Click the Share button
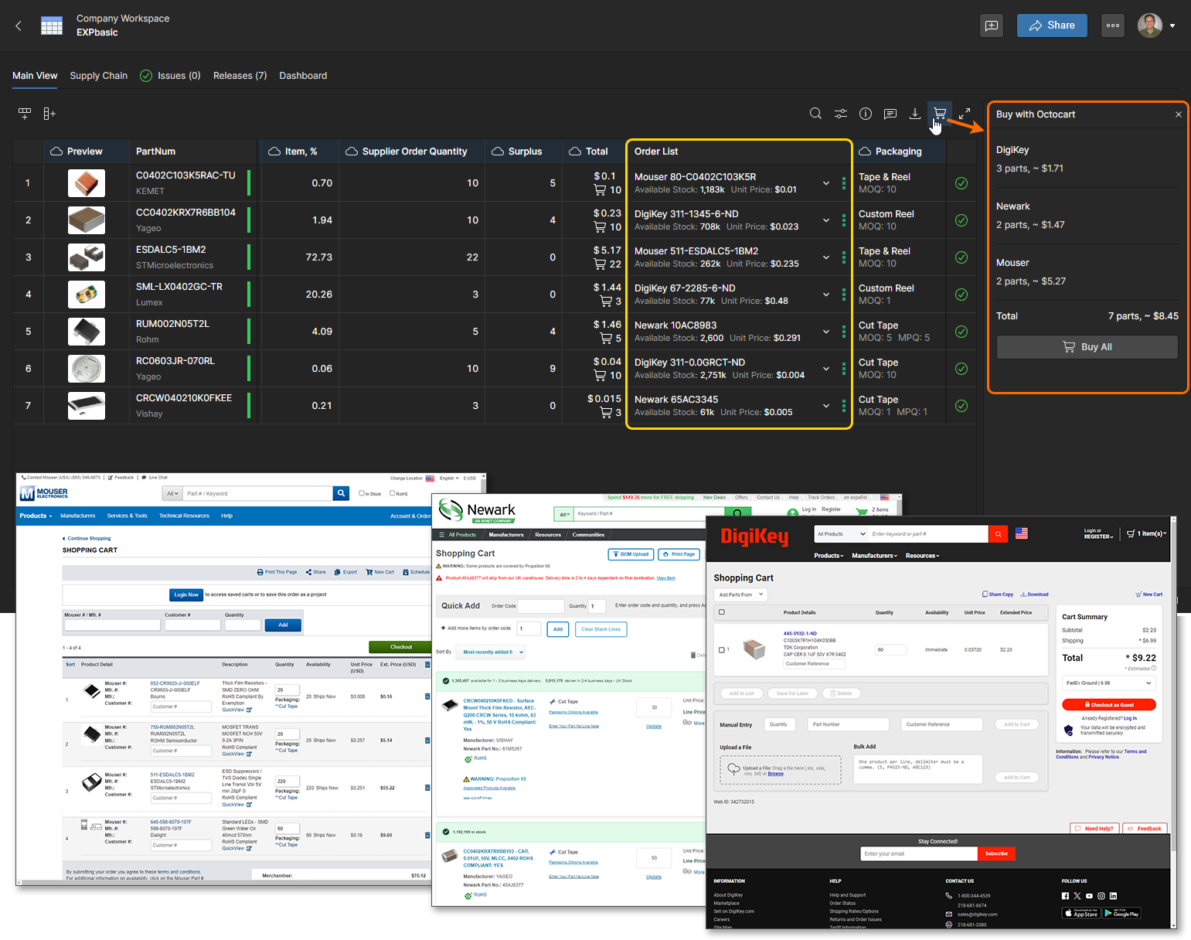Viewport: 1191px width, 940px height. tap(1052, 26)
